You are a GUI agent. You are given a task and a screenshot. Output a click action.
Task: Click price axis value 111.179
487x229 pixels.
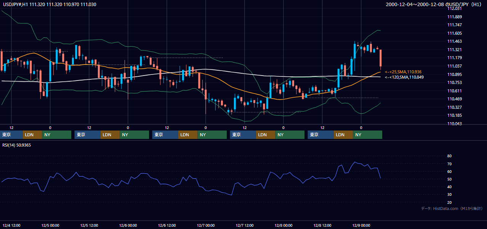click(455, 58)
